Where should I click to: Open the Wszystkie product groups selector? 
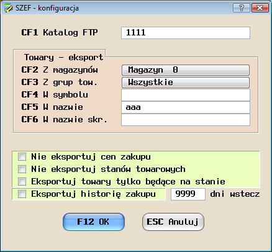click(186, 83)
